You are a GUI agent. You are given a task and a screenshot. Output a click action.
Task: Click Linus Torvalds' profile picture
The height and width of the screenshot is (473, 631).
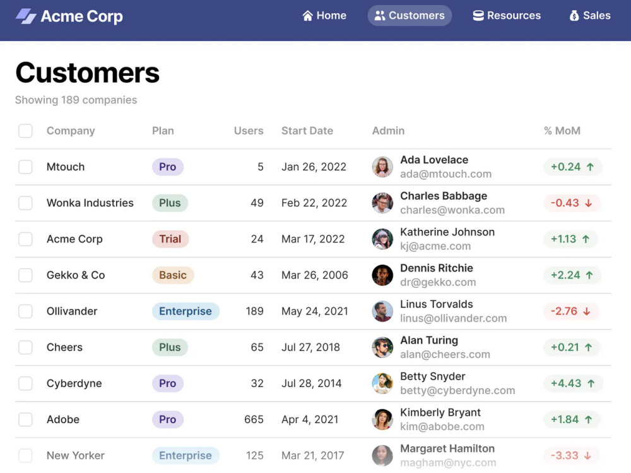pos(382,311)
